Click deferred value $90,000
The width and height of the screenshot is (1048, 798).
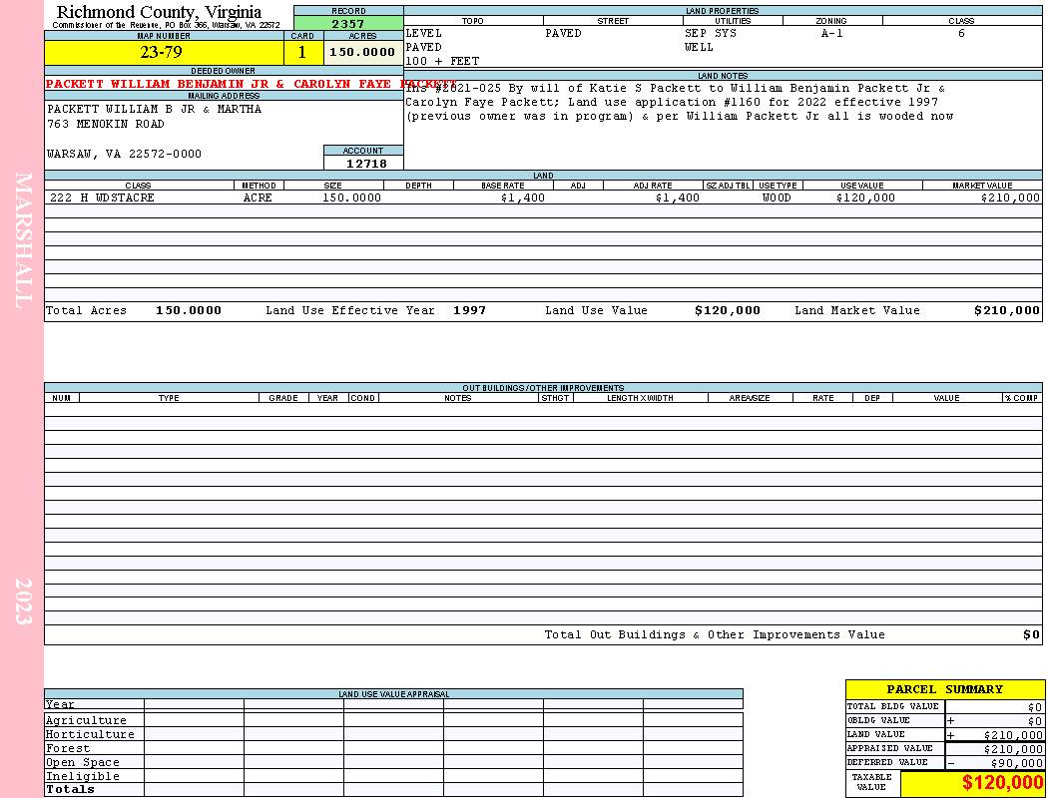click(x=1017, y=763)
